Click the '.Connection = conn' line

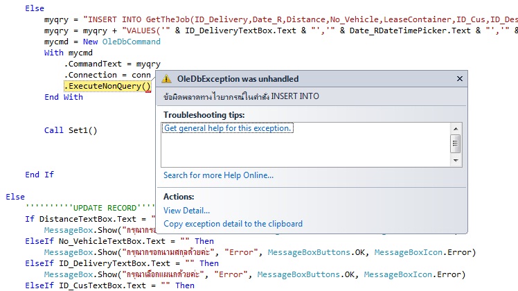pyautogui.click(x=108, y=75)
